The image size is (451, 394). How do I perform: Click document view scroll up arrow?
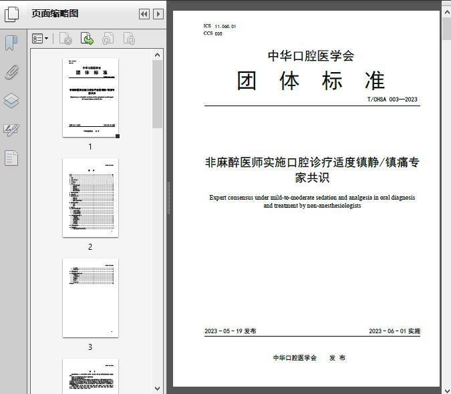[447, 13]
